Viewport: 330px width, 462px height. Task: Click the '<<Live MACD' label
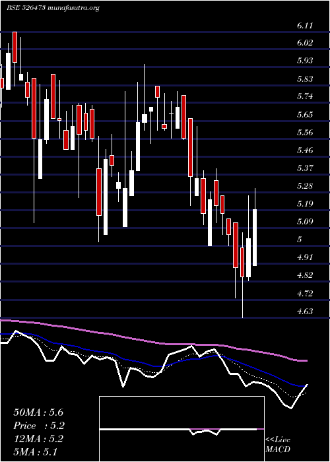pyautogui.click(x=278, y=445)
